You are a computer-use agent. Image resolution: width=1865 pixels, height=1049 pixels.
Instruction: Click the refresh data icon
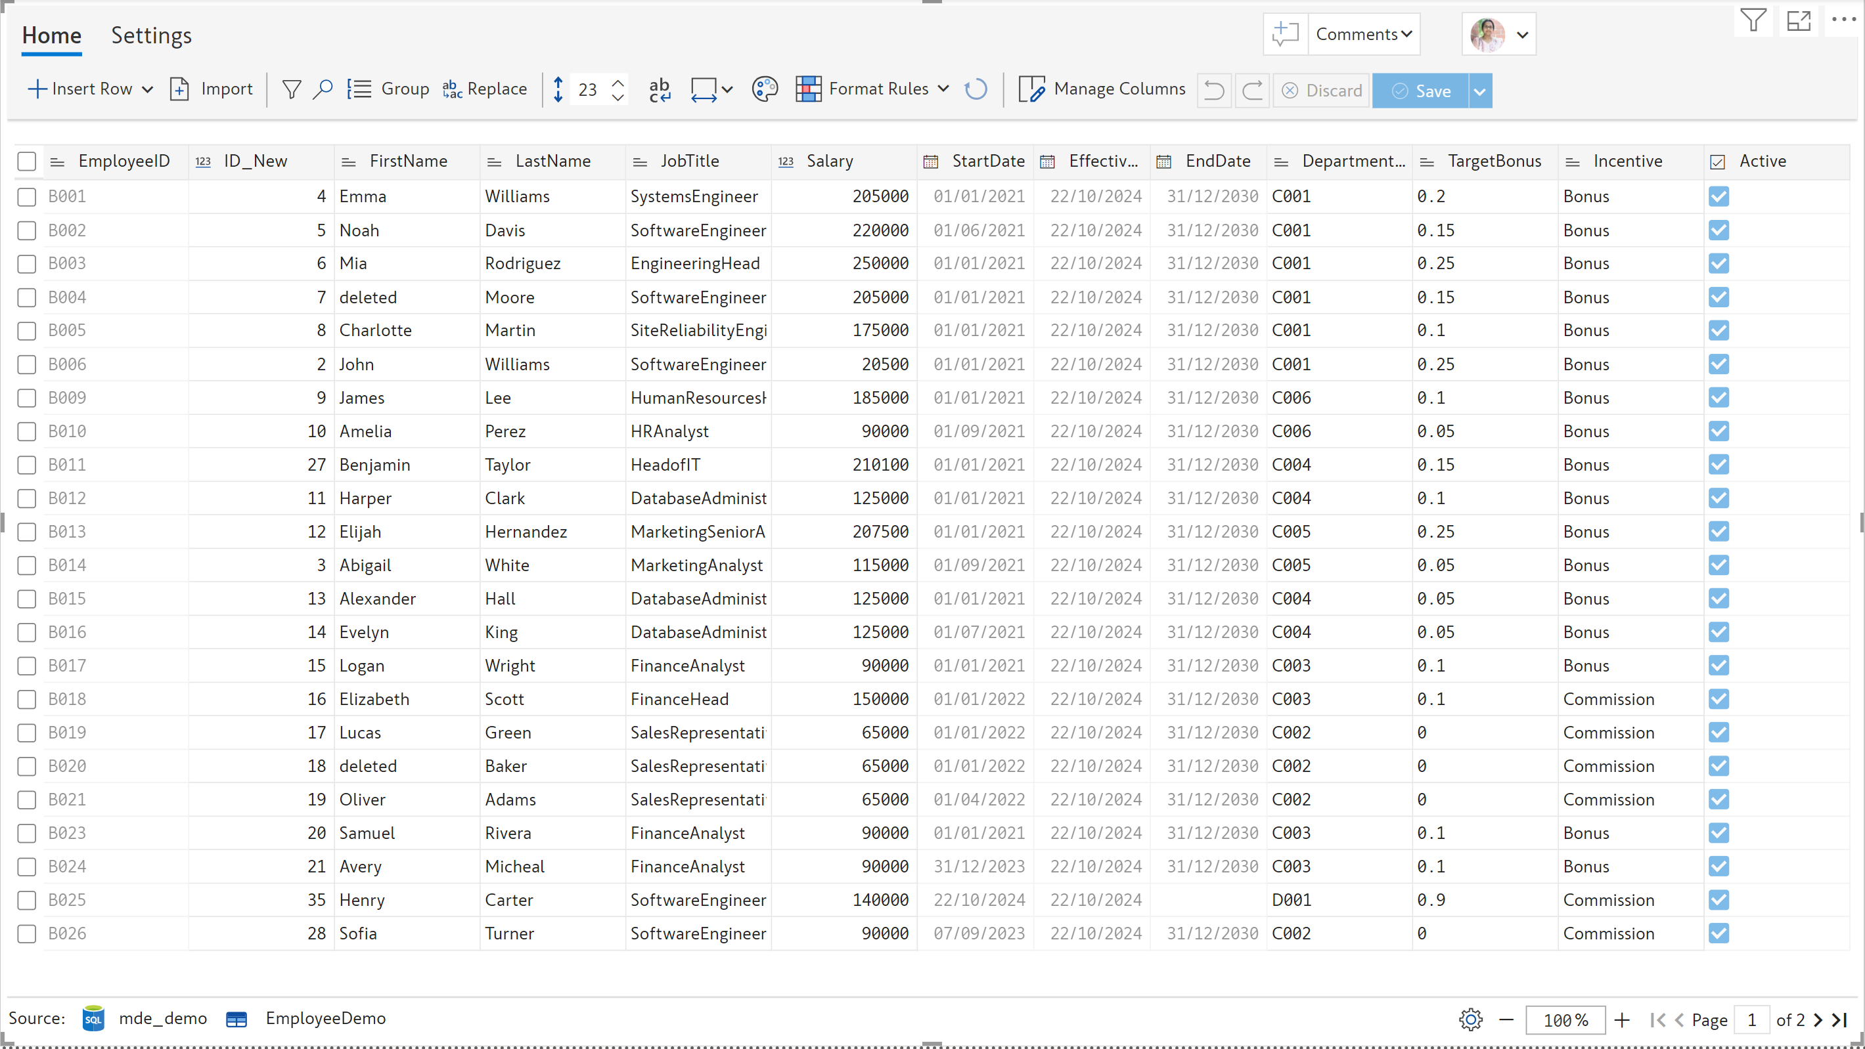pyautogui.click(x=976, y=90)
